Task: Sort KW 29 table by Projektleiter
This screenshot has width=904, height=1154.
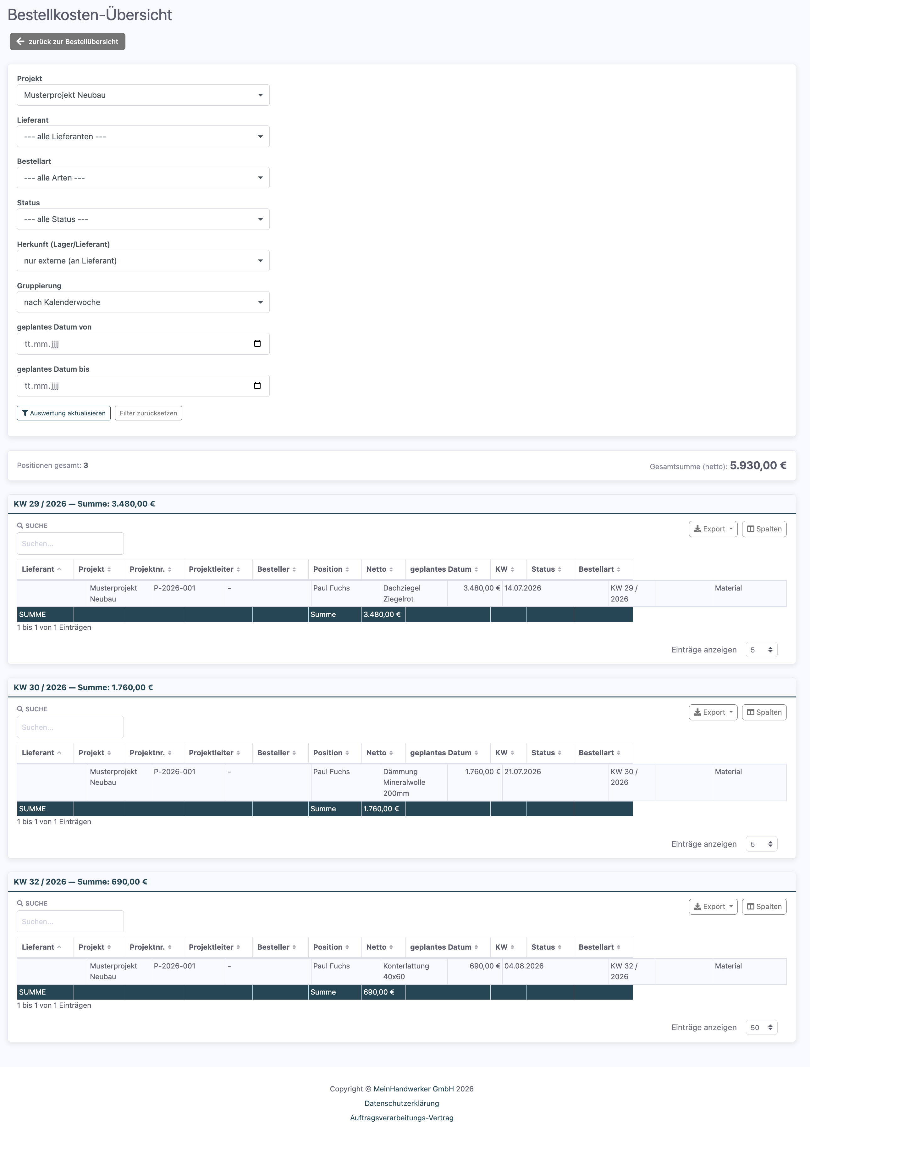Action: pyautogui.click(x=218, y=569)
